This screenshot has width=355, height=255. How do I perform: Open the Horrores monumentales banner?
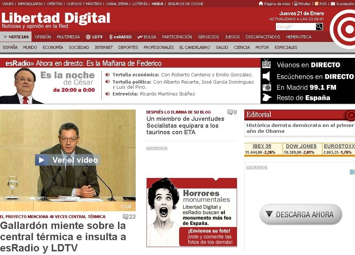(x=192, y=212)
